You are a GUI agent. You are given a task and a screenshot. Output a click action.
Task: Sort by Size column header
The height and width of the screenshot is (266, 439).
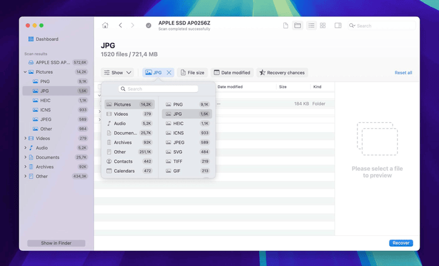pos(283,87)
